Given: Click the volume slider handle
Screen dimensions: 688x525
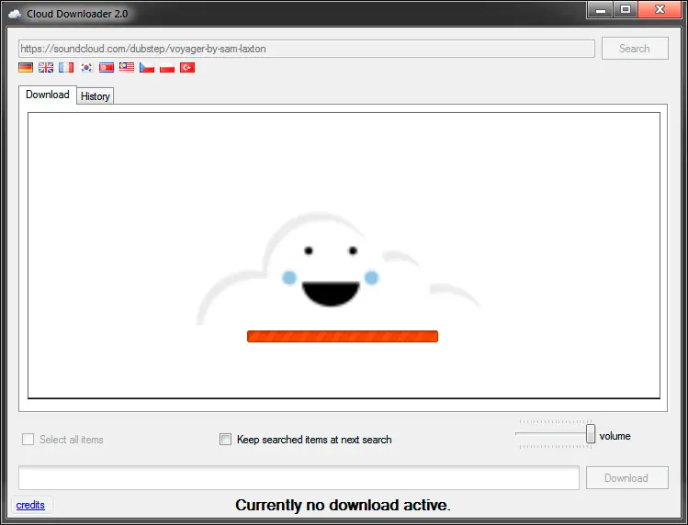Looking at the screenshot, I should [591, 434].
